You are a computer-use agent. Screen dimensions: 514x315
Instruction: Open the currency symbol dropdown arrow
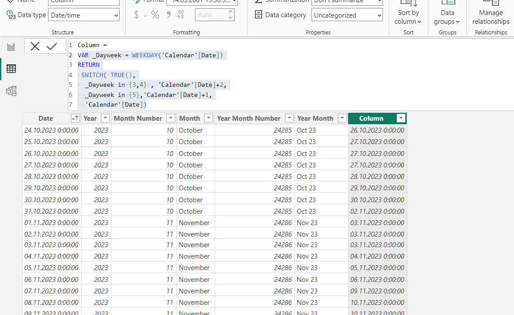tap(145, 16)
